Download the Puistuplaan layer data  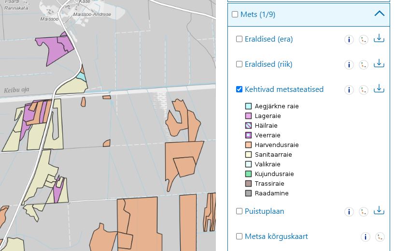point(379,211)
